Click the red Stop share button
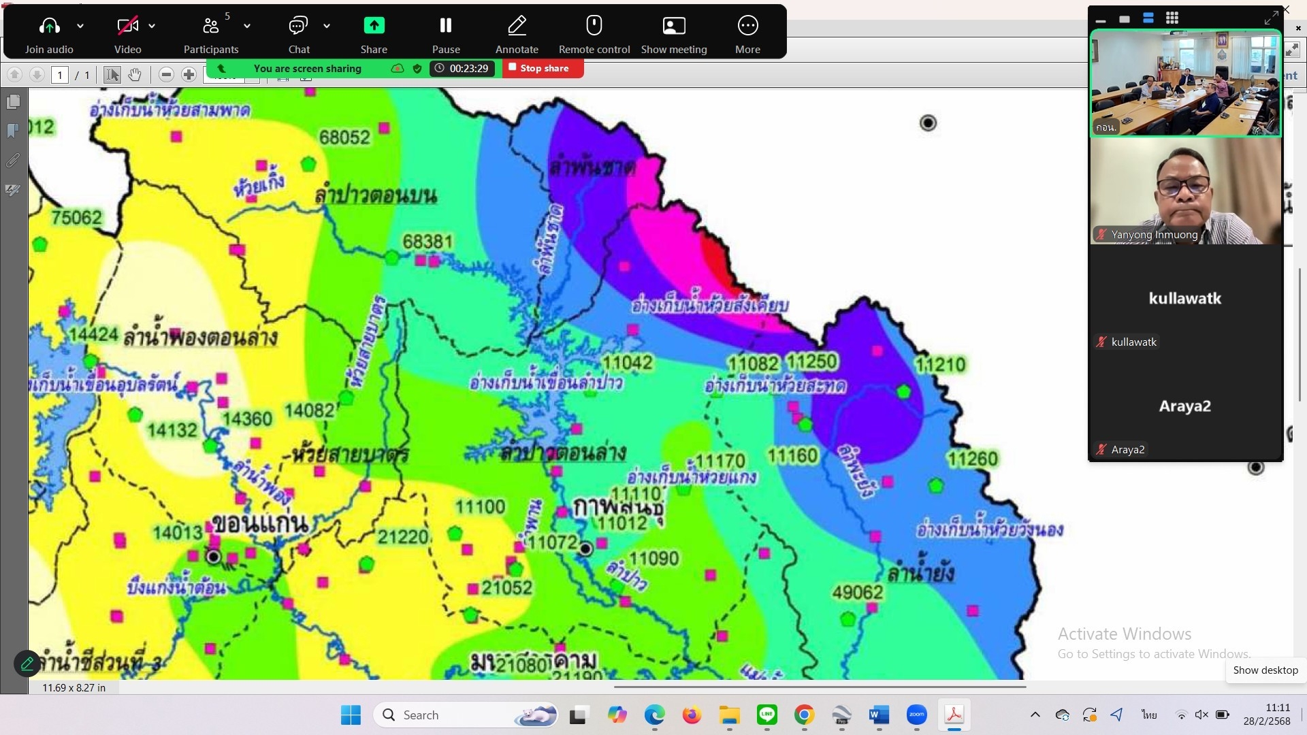 point(543,68)
